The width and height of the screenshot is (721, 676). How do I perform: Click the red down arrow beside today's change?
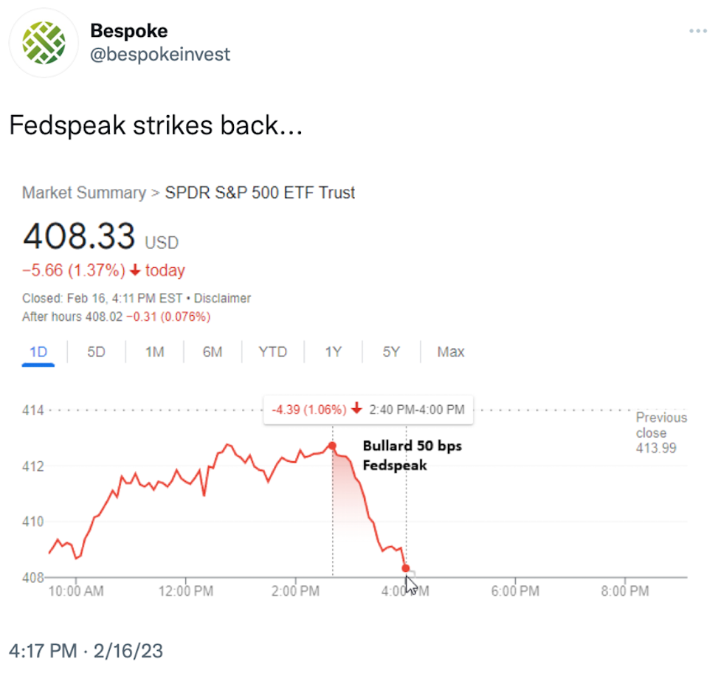click(135, 271)
